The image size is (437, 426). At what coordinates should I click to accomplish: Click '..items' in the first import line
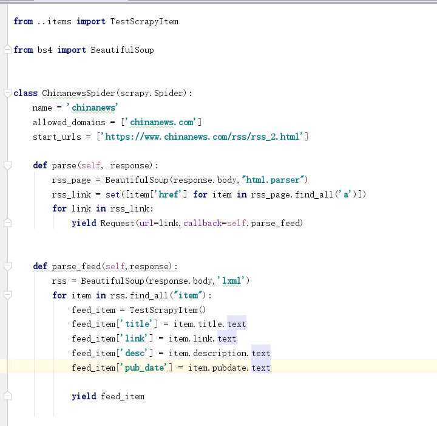click(54, 21)
